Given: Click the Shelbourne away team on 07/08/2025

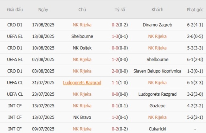Looking at the screenshot, I should point(157,60).
